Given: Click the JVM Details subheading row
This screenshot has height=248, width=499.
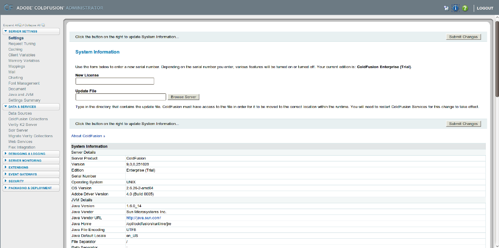Looking at the screenshot, I should [278, 200].
